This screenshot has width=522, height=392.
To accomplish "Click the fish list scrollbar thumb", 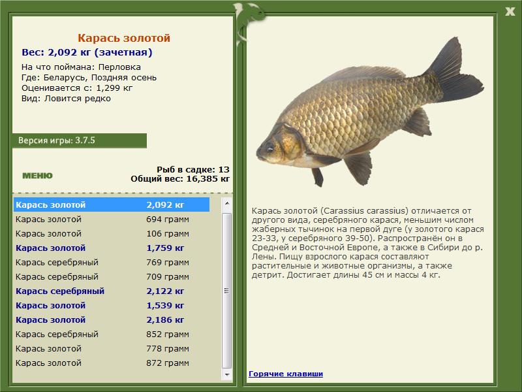I will point(227,291).
